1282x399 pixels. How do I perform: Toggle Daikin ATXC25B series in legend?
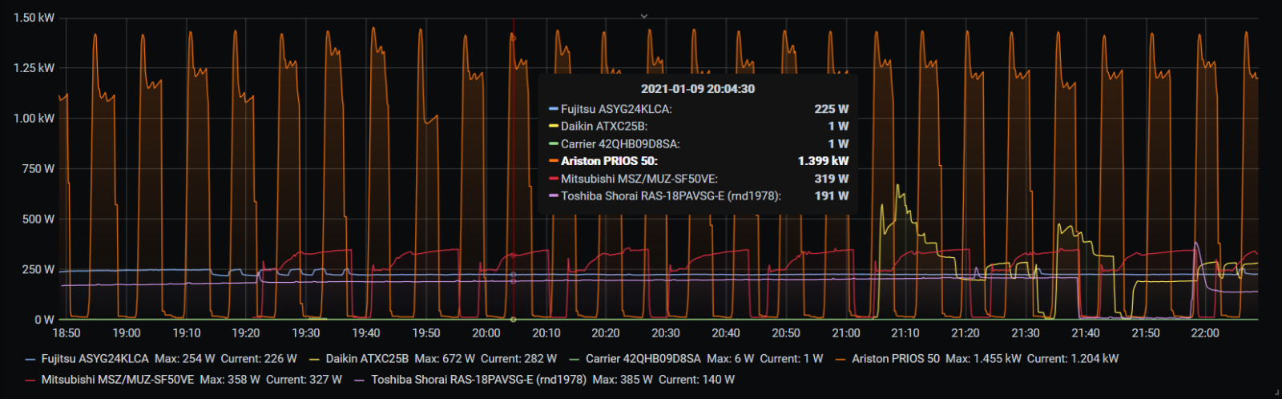(x=367, y=359)
